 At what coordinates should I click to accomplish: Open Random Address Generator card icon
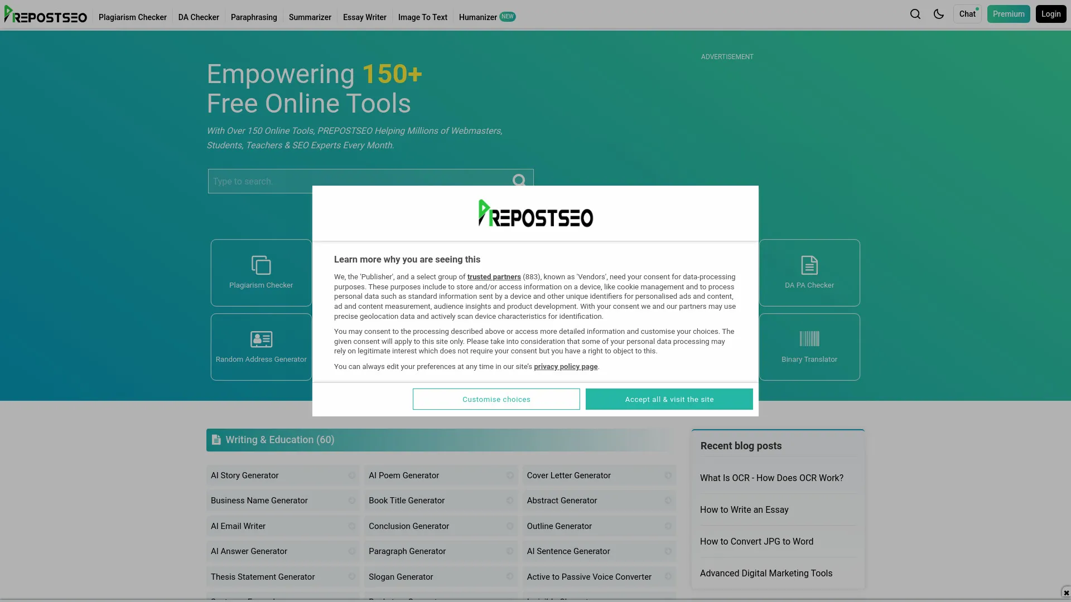click(x=261, y=339)
